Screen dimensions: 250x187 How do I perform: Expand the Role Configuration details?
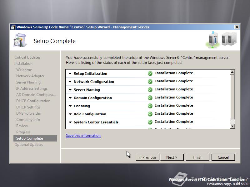click(x=70, y=114)
